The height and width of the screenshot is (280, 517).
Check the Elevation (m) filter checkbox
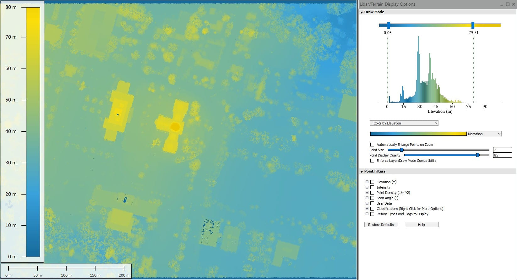click(372, 182)
